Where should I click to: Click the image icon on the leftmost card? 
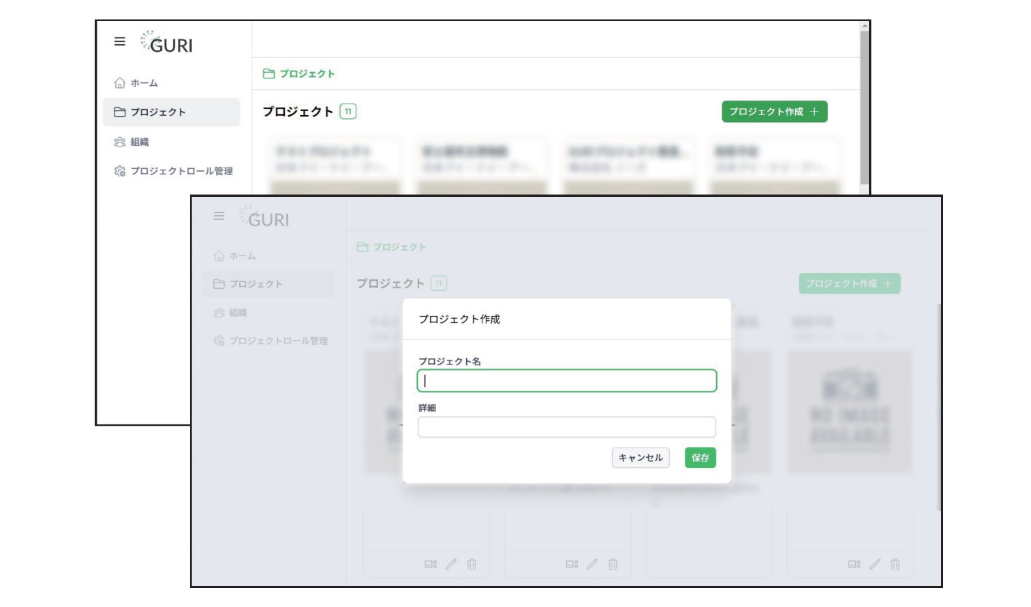(x=431, y=564)
